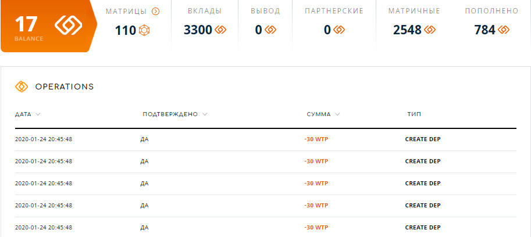Click the orange 17 BALANCE card
The height and width of the screenshot is (237, 531).
[49, 26]
